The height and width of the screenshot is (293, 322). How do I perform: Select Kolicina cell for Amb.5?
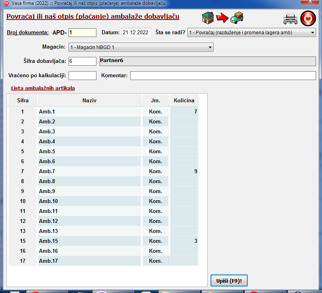click(x=184, y=151)
